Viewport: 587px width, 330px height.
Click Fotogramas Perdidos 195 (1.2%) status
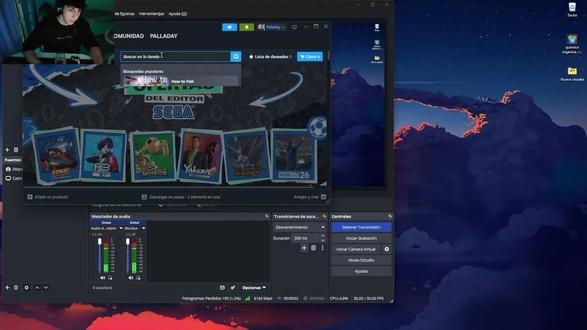211,298
